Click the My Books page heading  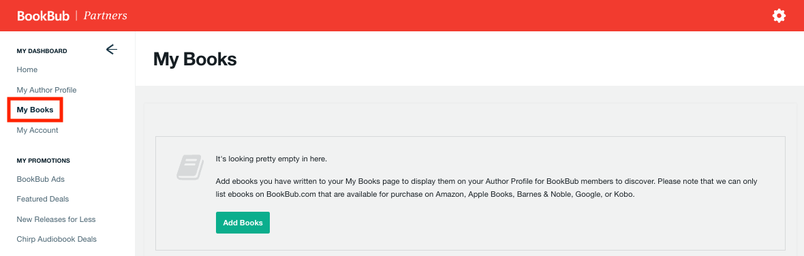195,59
